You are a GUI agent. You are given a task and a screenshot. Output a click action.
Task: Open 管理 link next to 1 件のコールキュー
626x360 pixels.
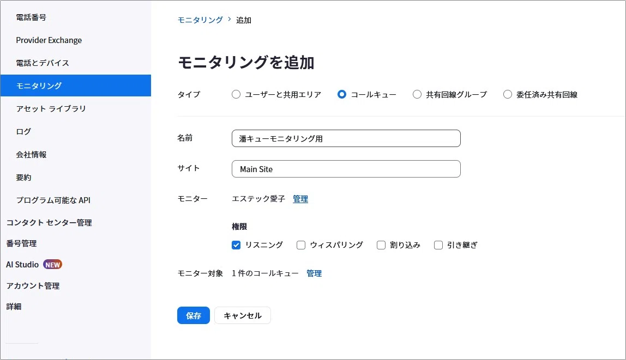click(314, 273)
